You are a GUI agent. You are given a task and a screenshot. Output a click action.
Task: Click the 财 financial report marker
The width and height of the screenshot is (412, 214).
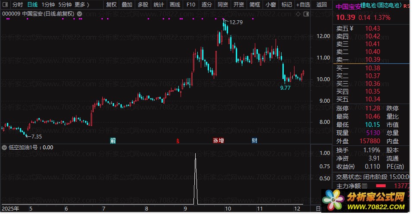[254, 141]
